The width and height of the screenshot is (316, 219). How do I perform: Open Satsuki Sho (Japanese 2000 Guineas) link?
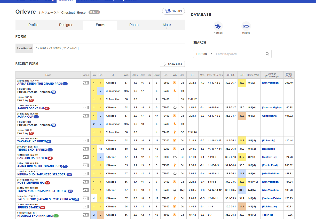point(45,199)
